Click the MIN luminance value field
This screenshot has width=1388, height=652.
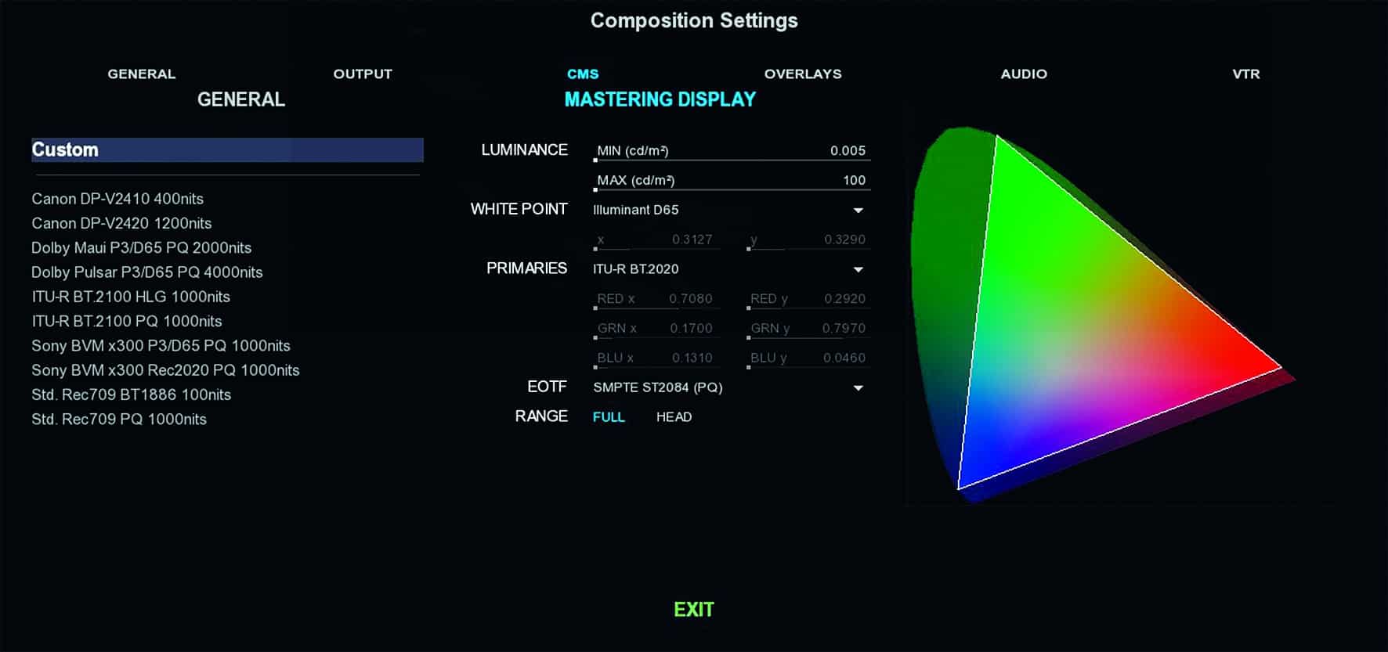pos(732,151)
